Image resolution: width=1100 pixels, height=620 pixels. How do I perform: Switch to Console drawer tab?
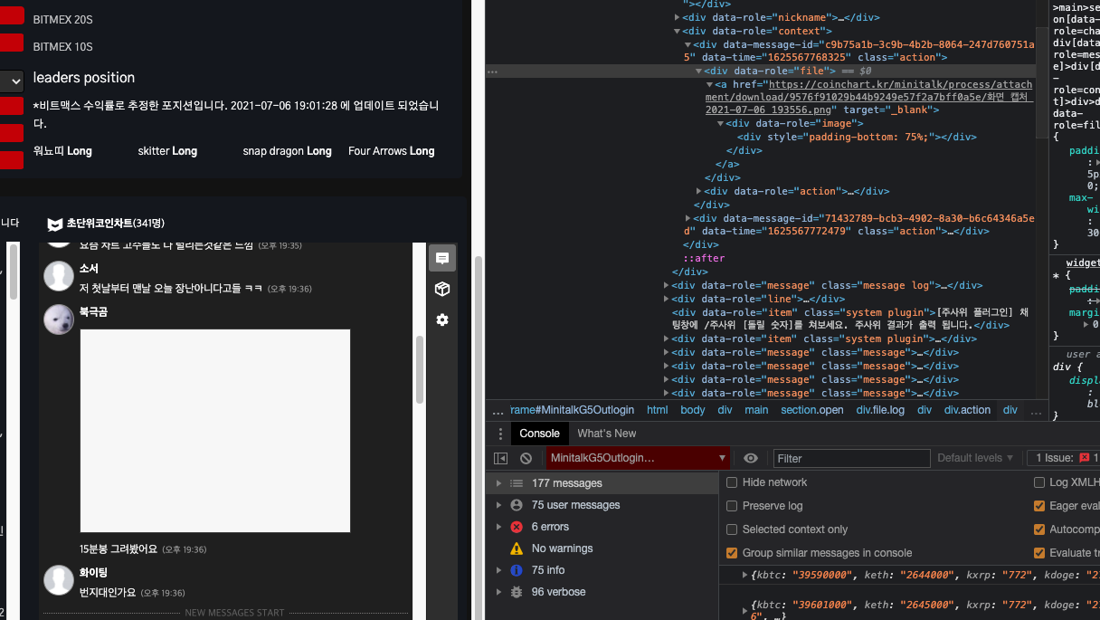click(x=539, y=434)
